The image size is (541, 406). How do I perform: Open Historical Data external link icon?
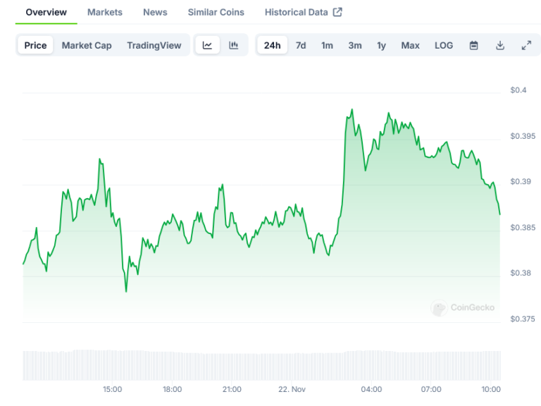[337, 12]
